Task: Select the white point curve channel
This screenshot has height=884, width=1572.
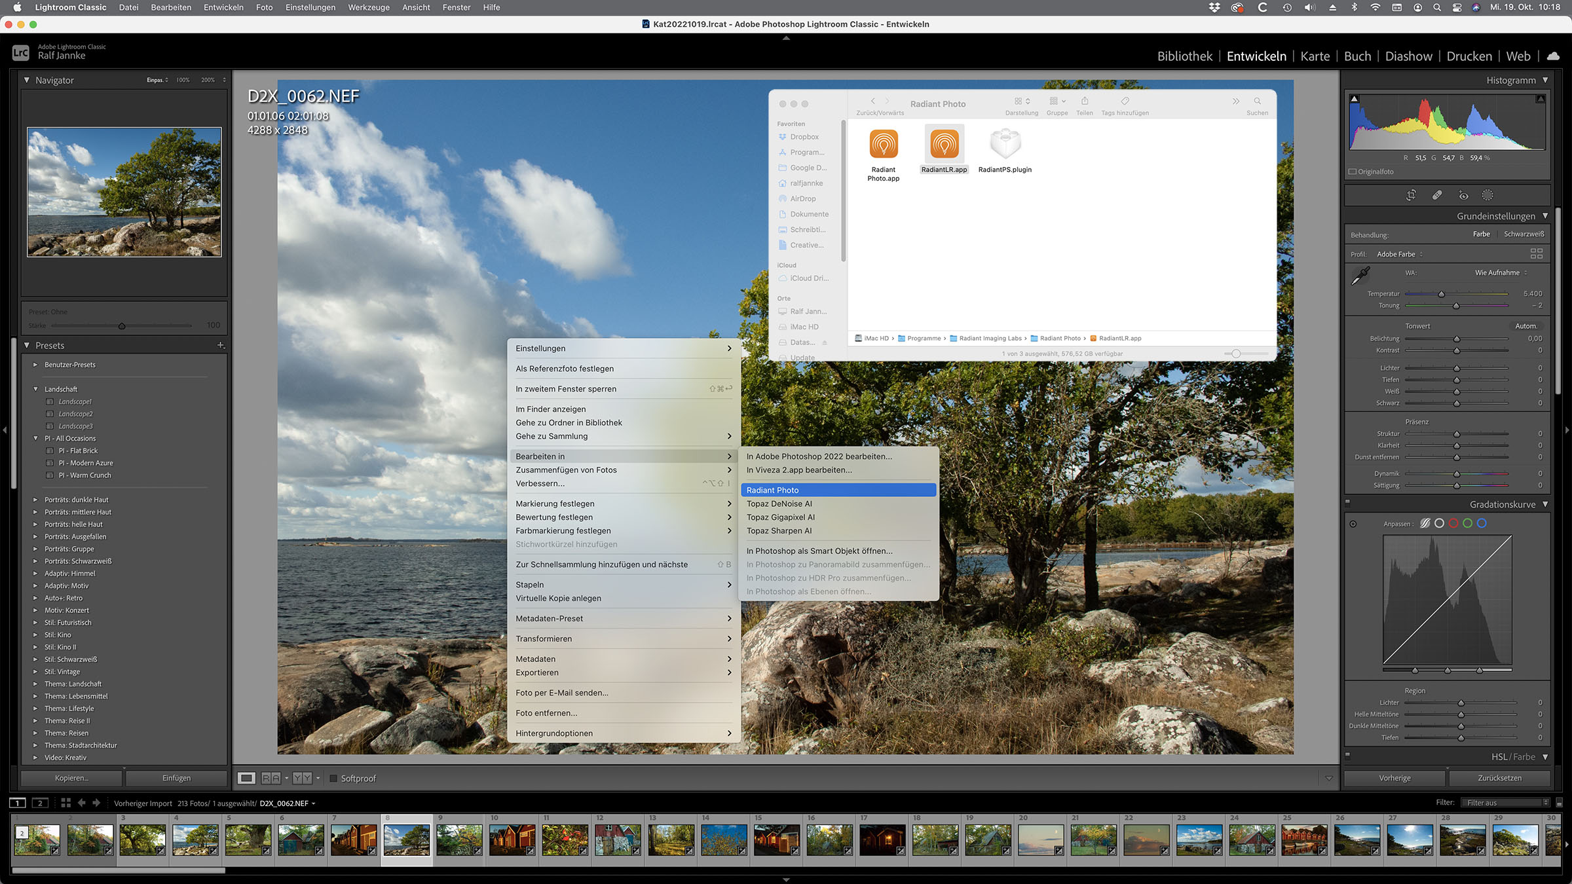Action: pyautogui.click(x=1439, y=523)
